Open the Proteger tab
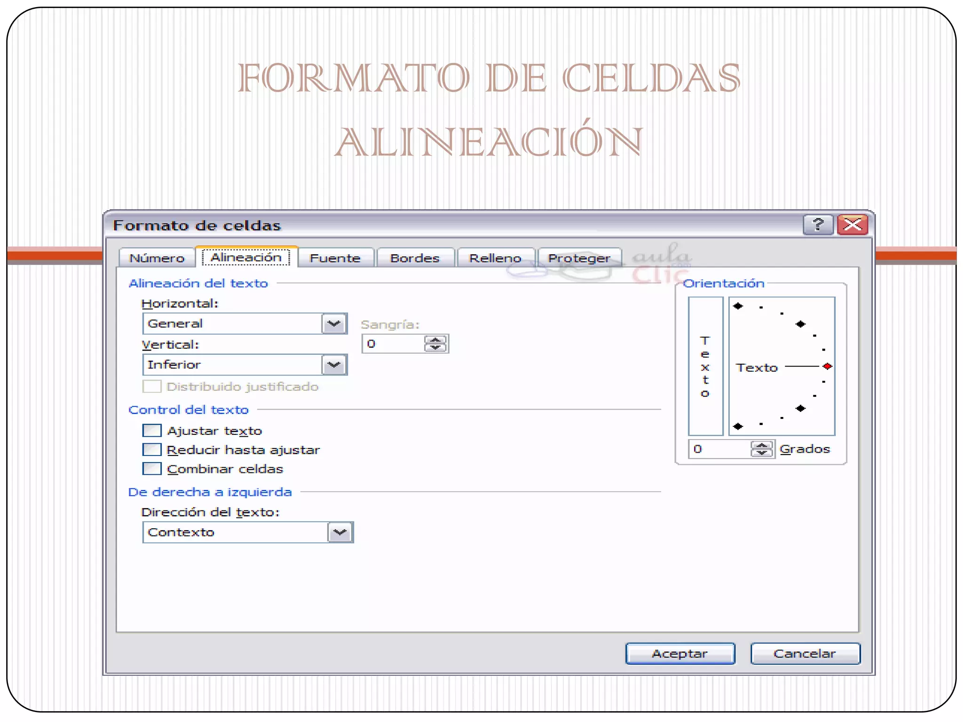 pyautogui.click(x=579, y=258)
